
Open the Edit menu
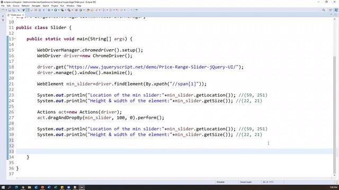click(x=8, y=6)
